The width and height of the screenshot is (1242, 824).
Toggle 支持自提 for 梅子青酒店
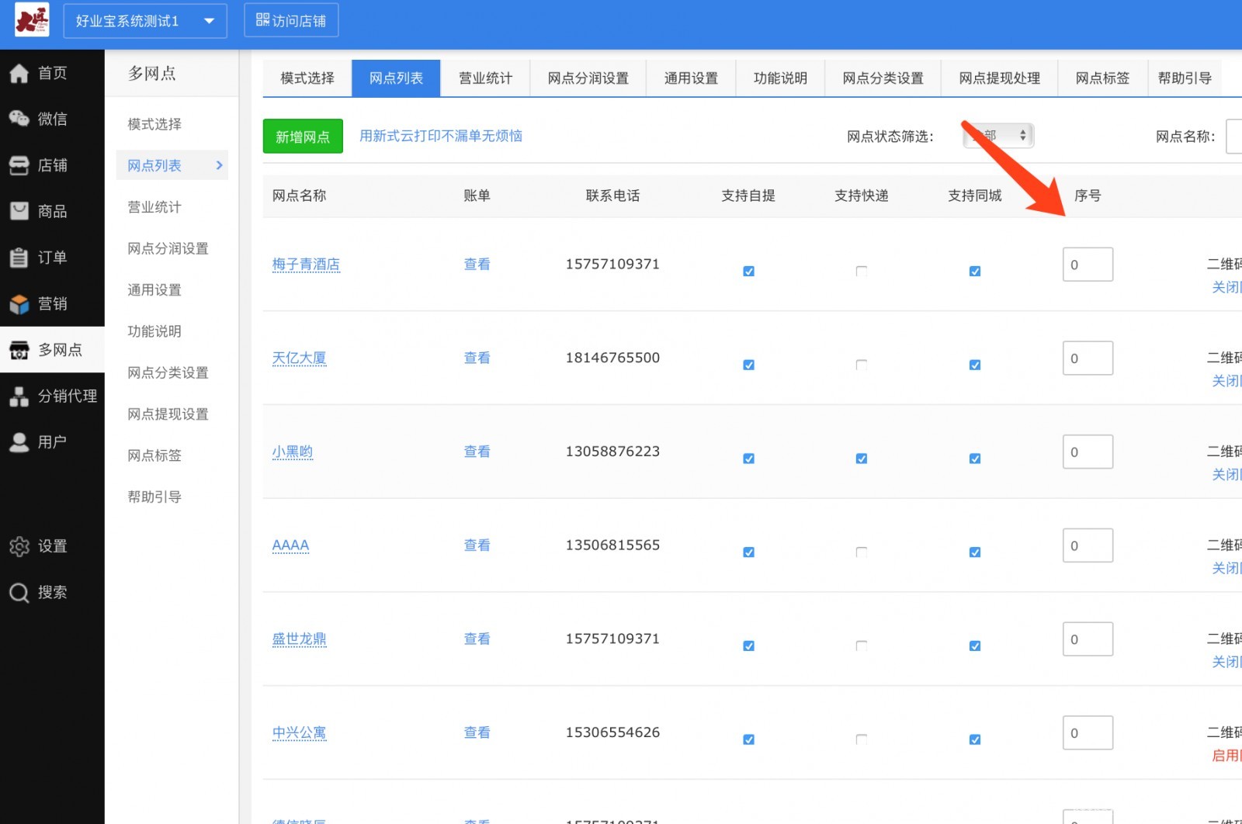click(x=748, y=271)
